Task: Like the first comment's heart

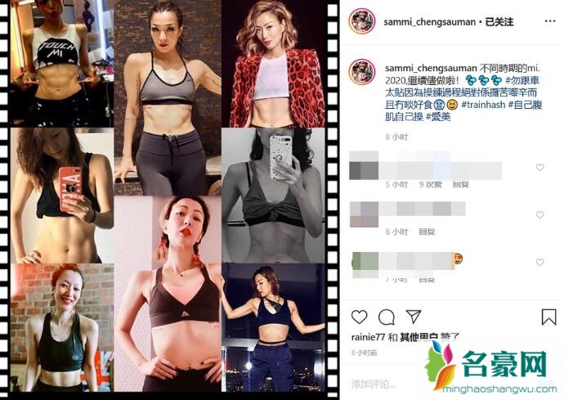Action: click(539, 168)
